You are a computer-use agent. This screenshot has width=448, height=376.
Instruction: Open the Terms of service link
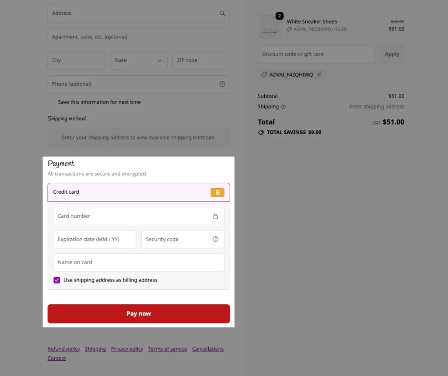(x=168, y=349)
